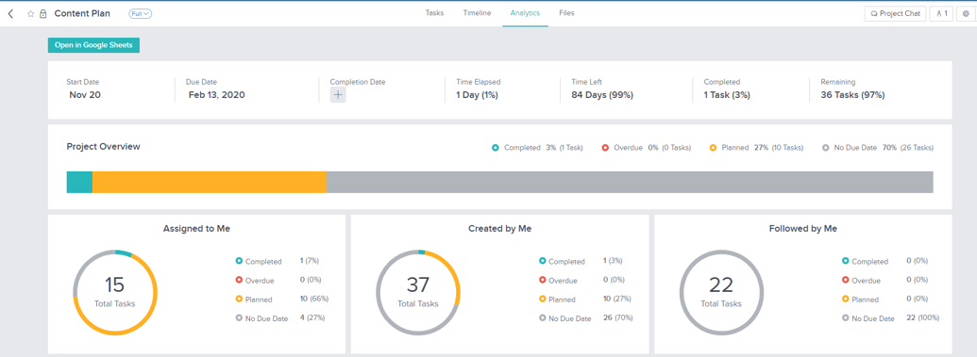Click 22 (100%) no due date count
977x357 pixels.
(x=923, y=317)
